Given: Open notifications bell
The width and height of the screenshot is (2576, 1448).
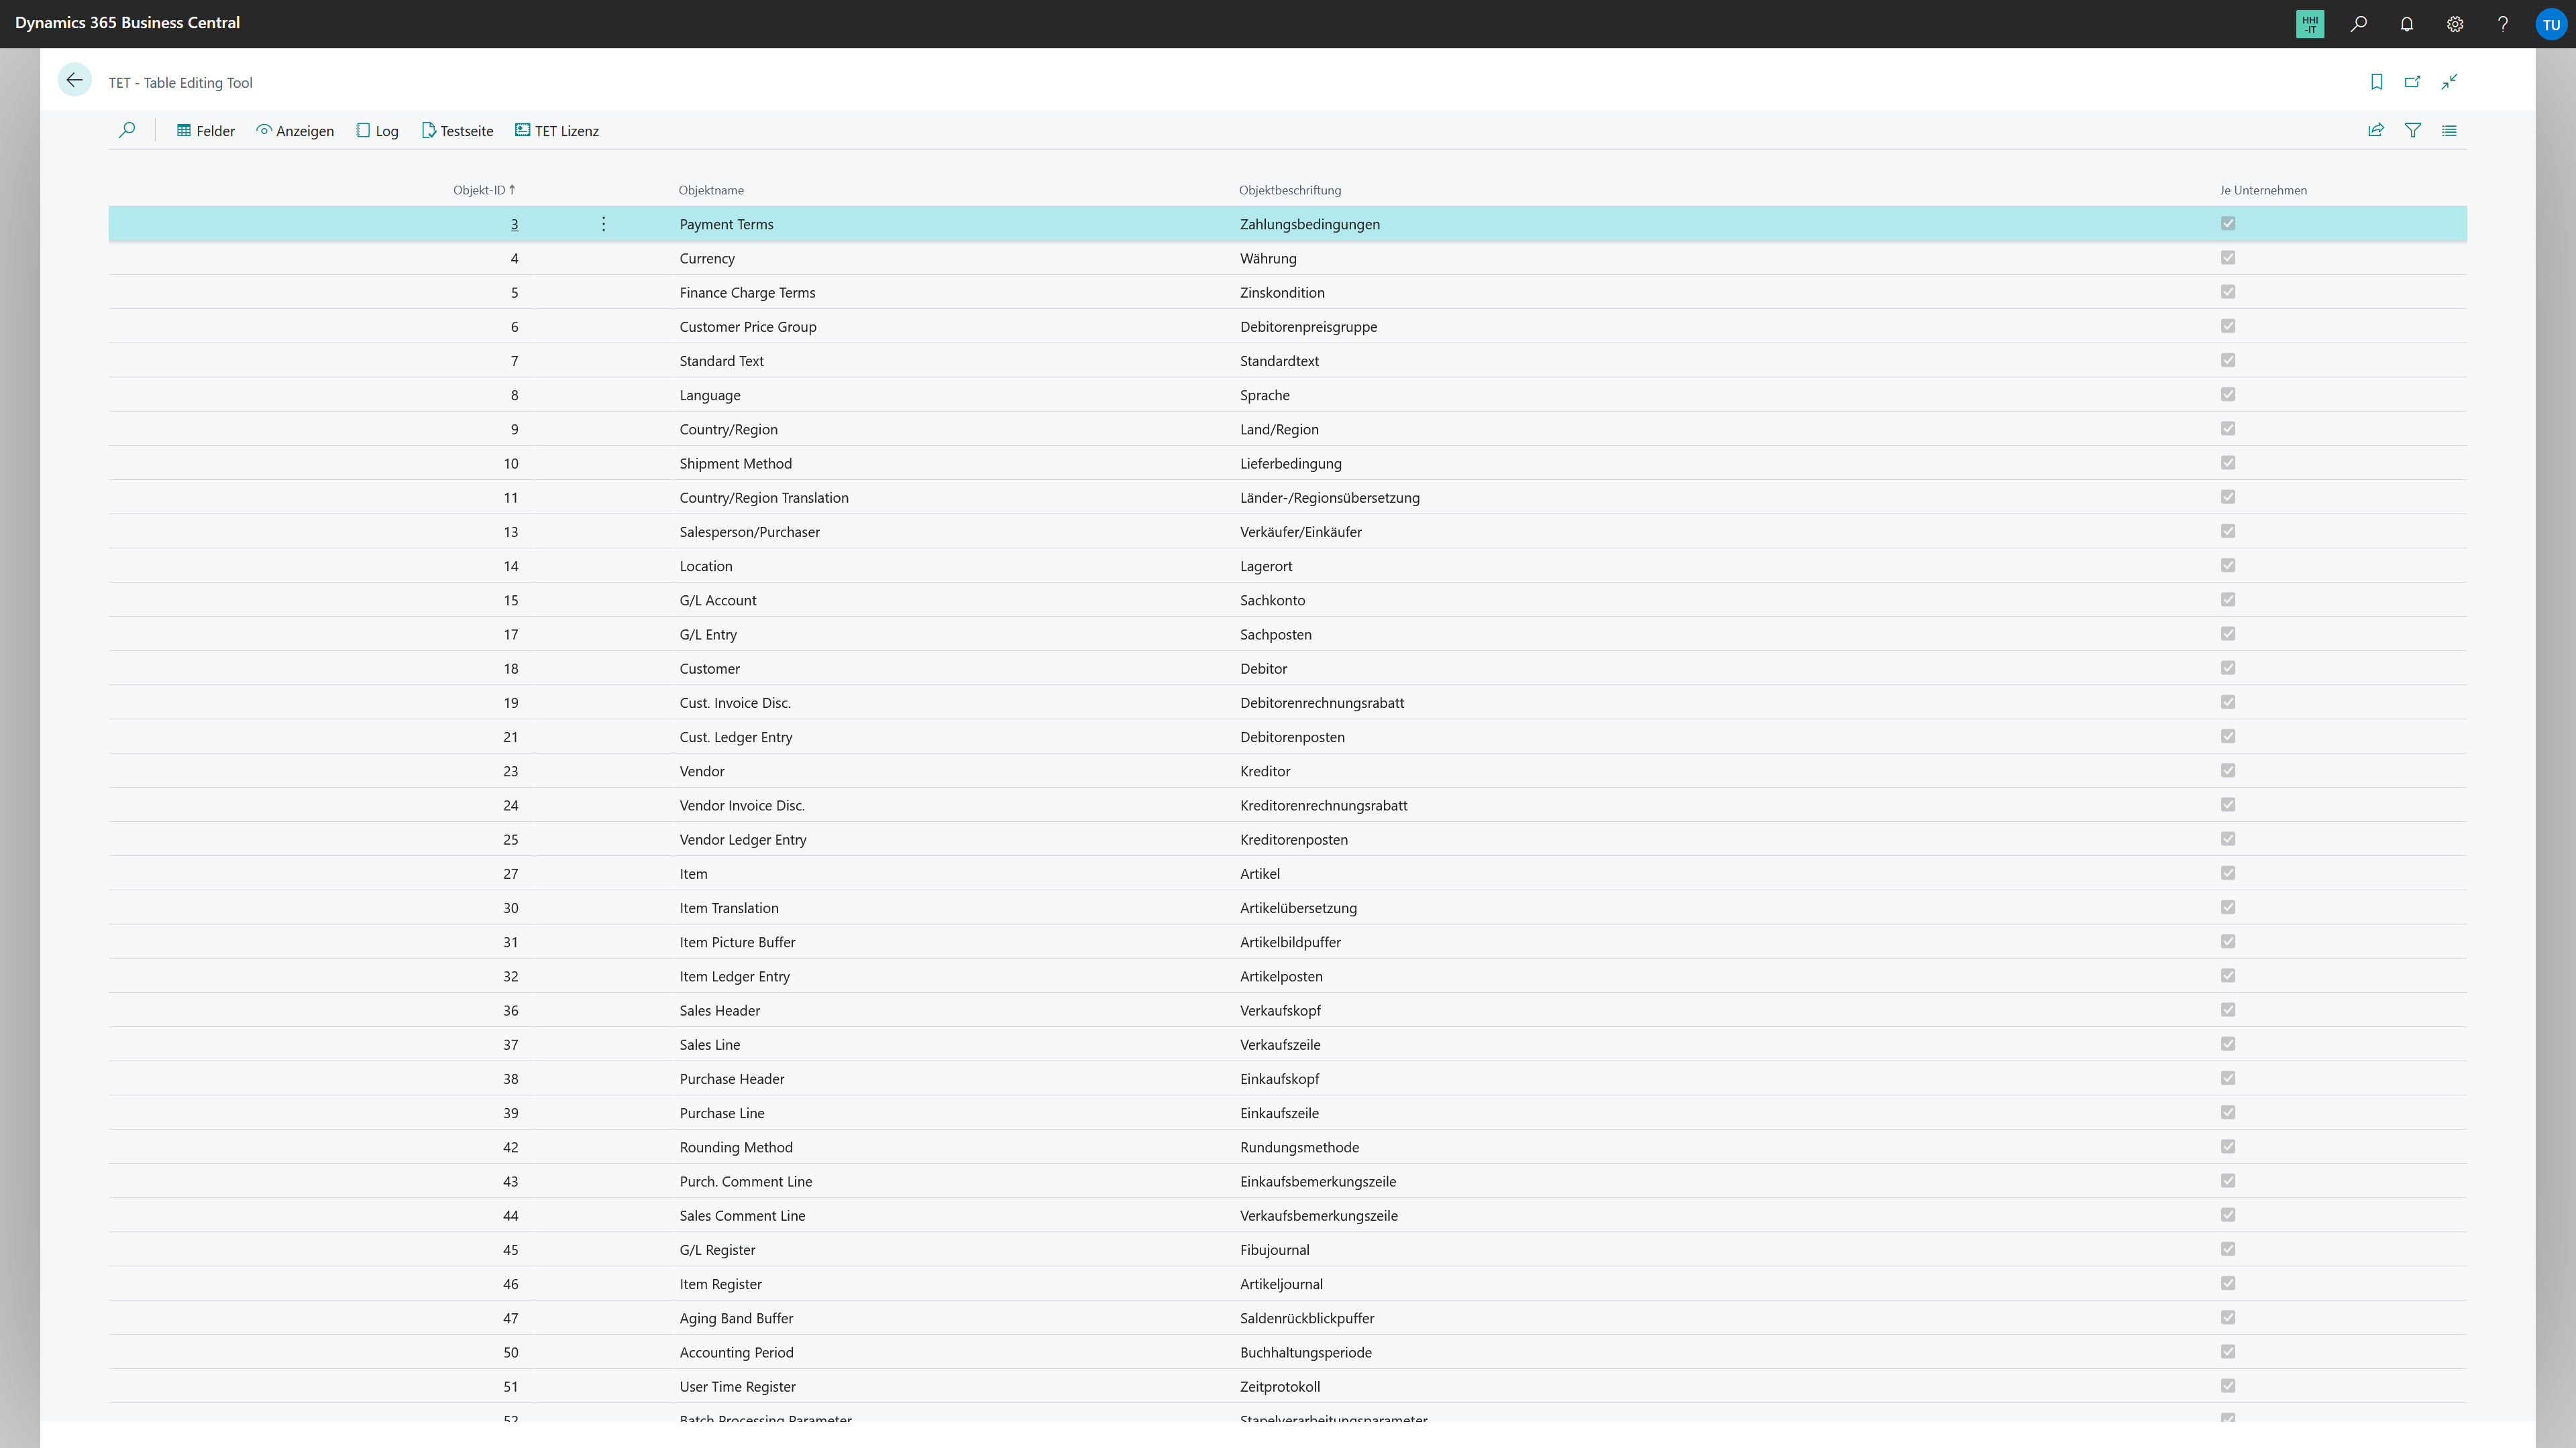Looking at the screenshot, I should pyautogui.click(x=2406, y=23).
